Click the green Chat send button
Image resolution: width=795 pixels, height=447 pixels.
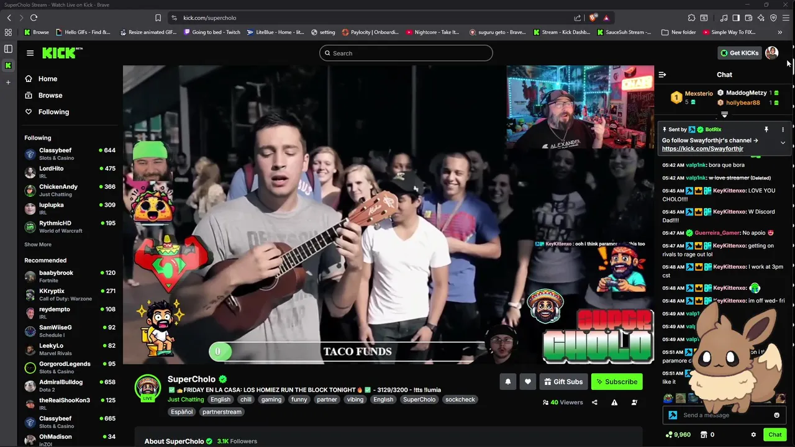coord(775,435)
